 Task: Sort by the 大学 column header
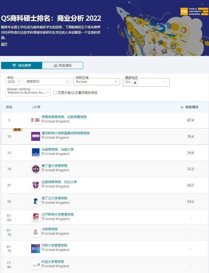(36, 107)
